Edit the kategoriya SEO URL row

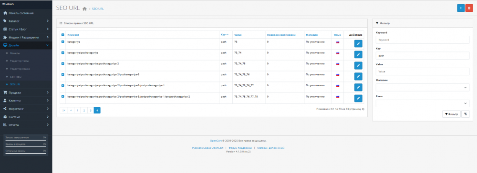[358, 44]
